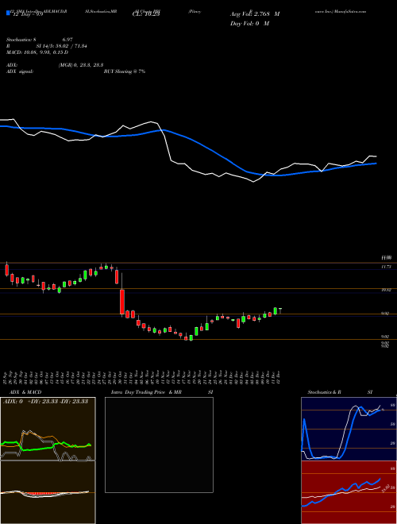Click the 'Avg Vol: 2.768 M' text
This screenshot has height=524, width=397.
255,14
